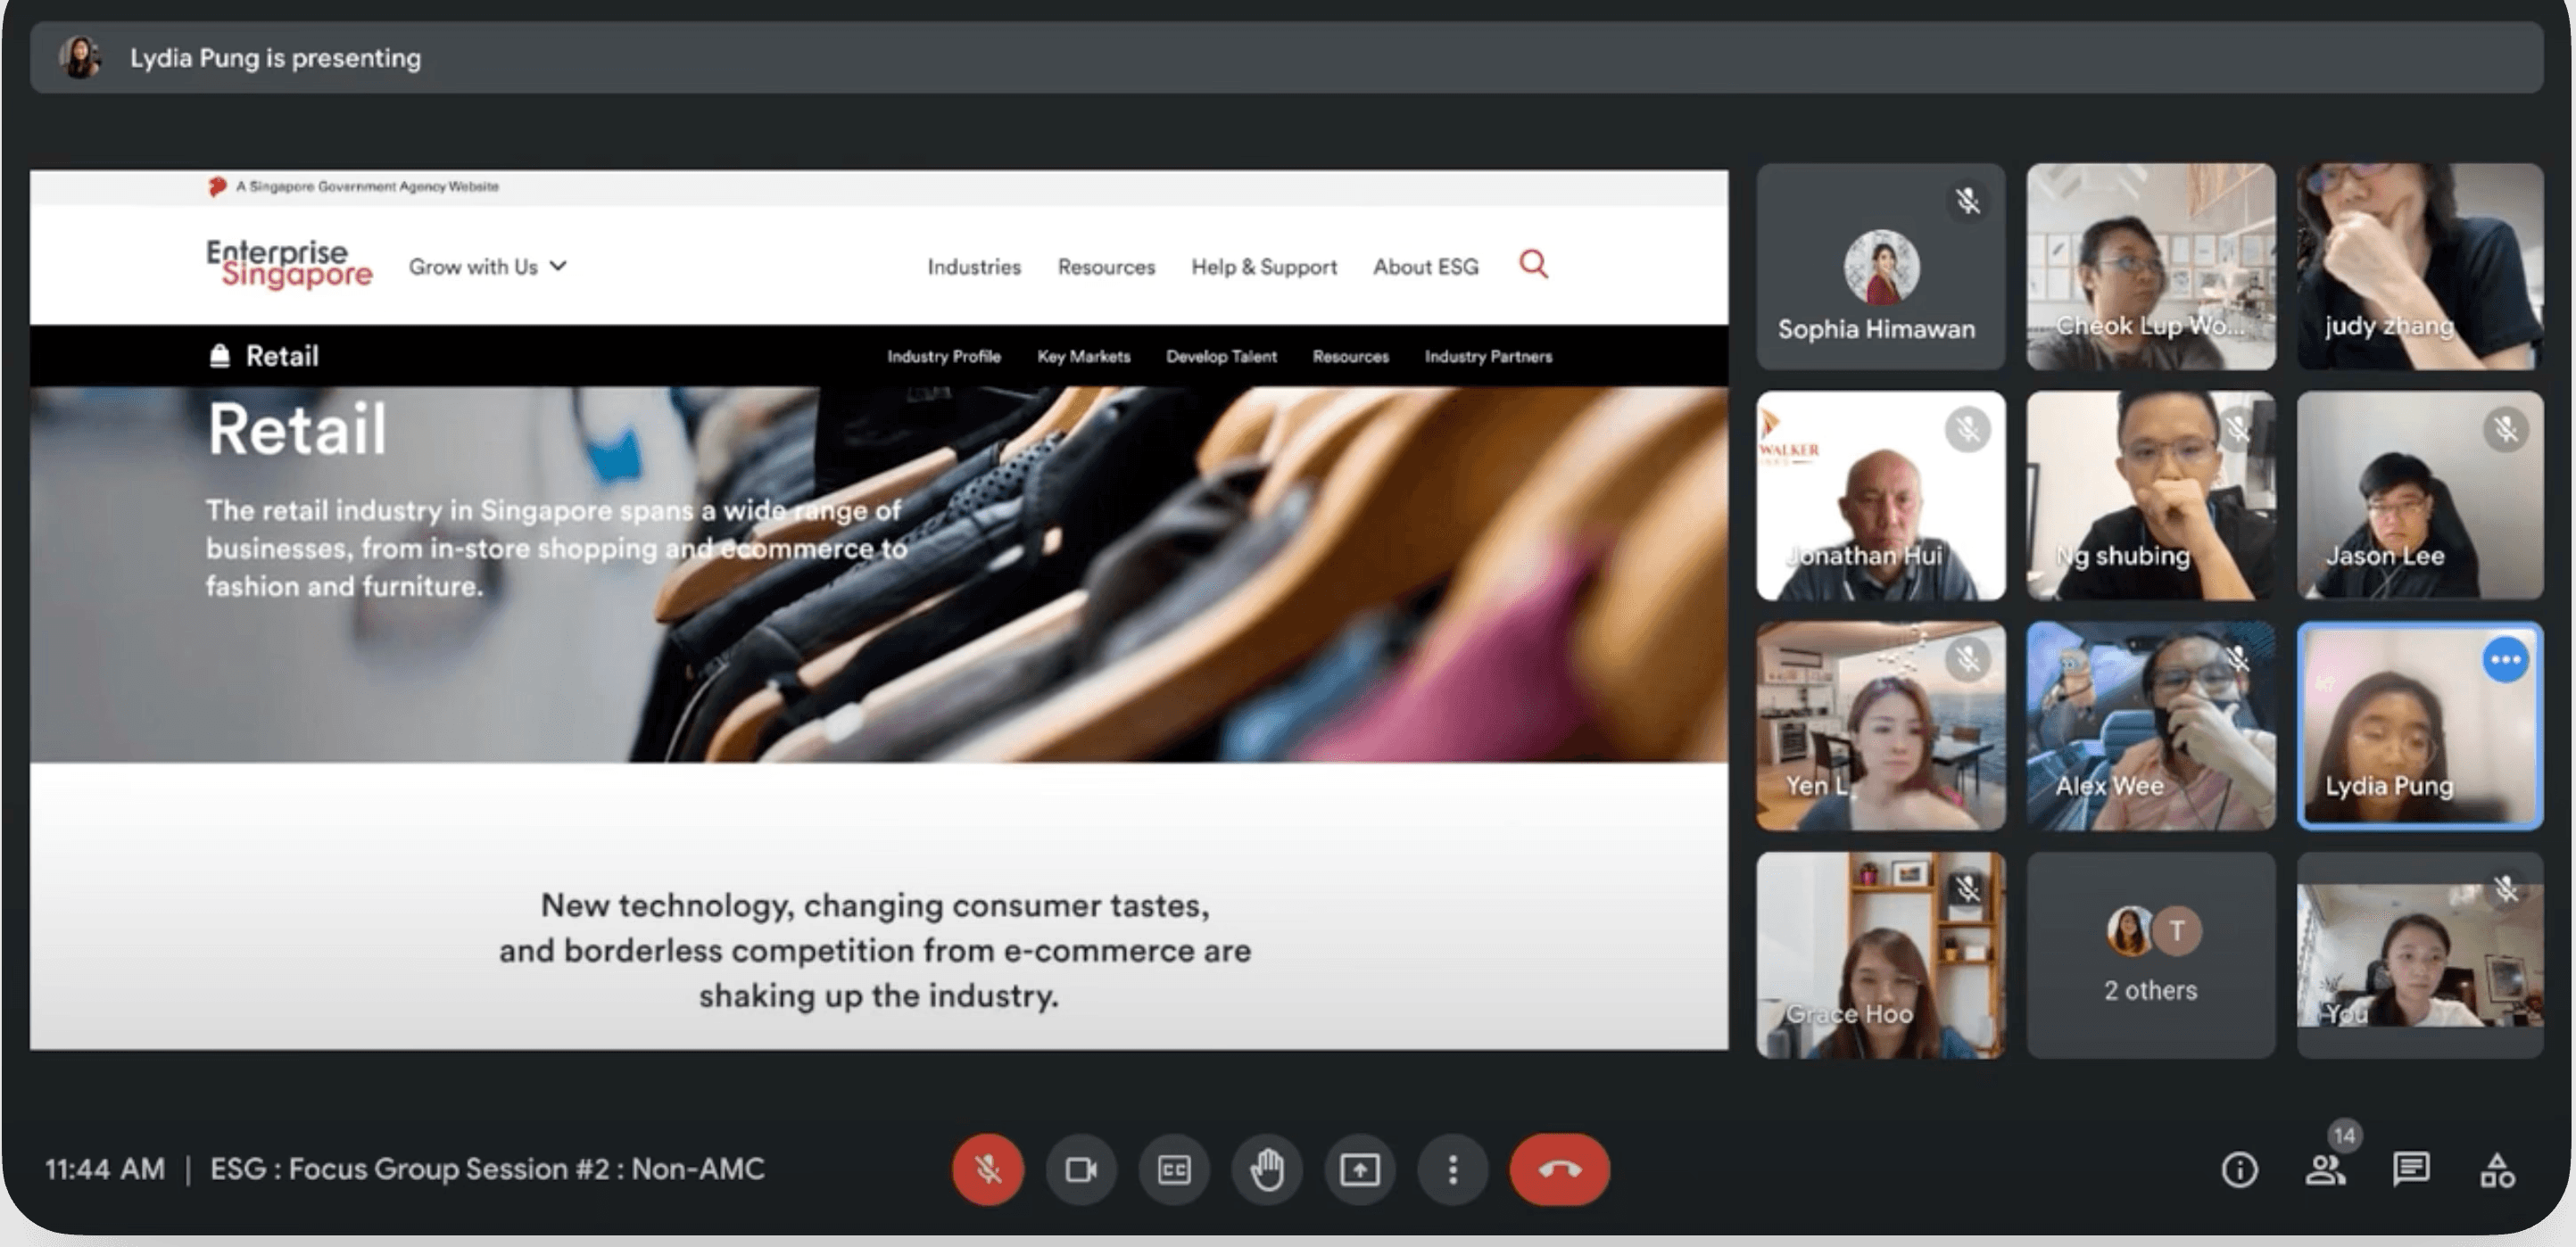The height and width of the screenshot is (1247, 2576).
Task: Open the three-dot more options menu
Action: click(x=1452, y=1169)
